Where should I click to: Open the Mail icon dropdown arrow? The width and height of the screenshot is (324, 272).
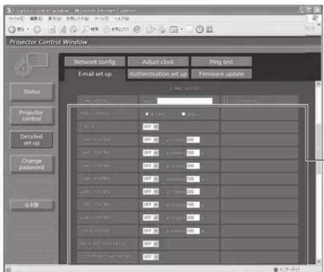click(x=155, y=30)
